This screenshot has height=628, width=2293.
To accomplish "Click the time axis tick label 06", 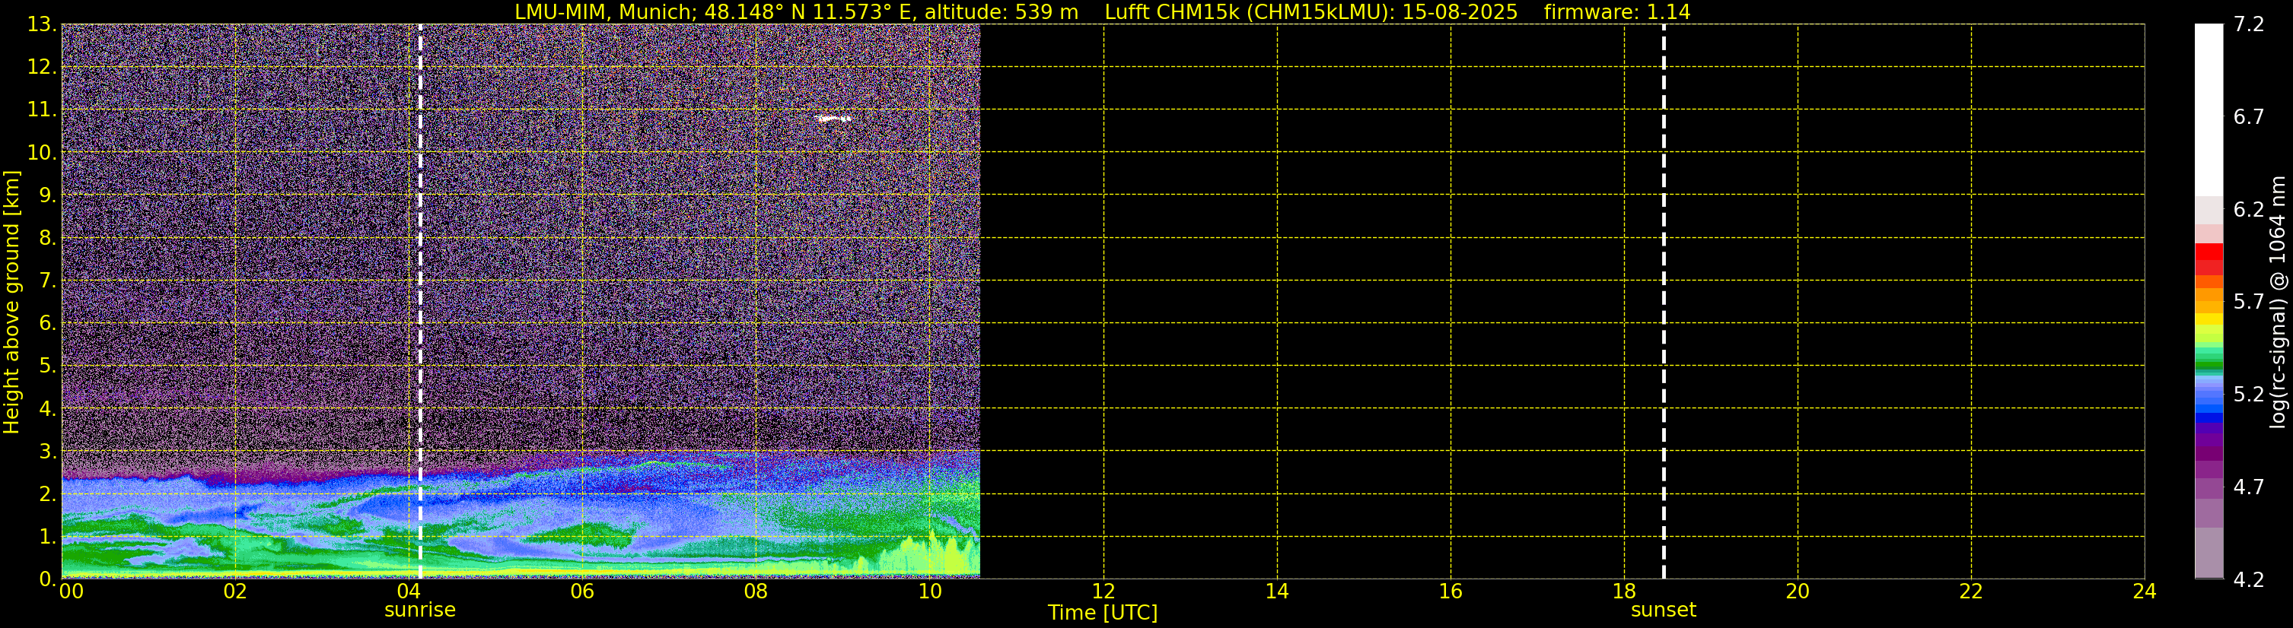I will coord(582,592).
